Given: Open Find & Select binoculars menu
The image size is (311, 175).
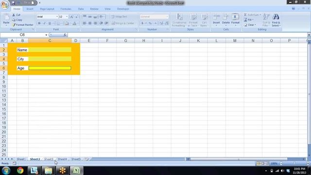Looking at the screenshot, I should point(276,20).
